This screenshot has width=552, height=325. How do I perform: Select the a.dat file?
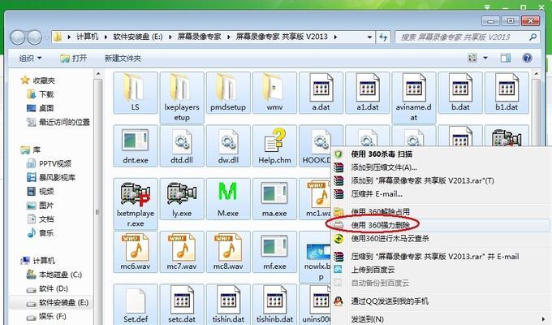(x=321, y=93)
